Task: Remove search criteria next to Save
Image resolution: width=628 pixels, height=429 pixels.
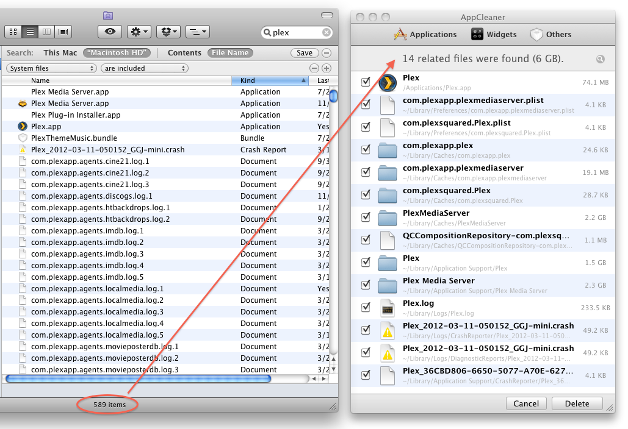Action: coord(327,53)
